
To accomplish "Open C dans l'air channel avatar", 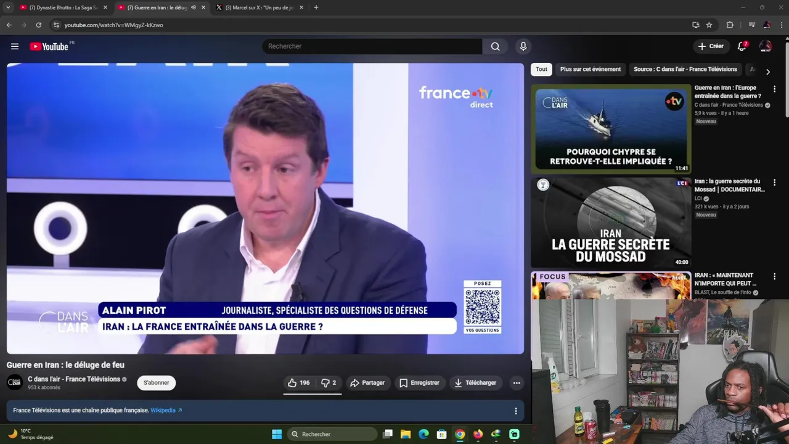I will click(x=15, y=383).
